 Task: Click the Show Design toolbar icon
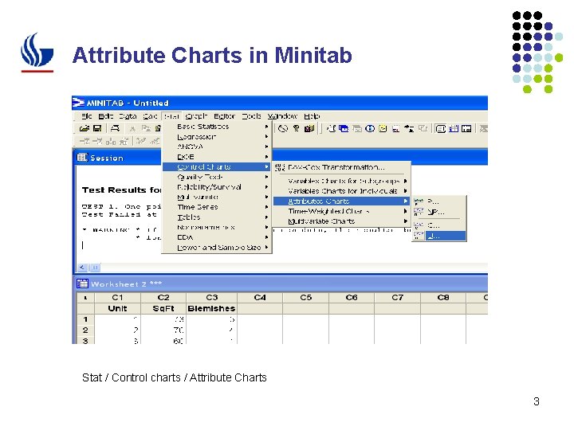[423, 128]
